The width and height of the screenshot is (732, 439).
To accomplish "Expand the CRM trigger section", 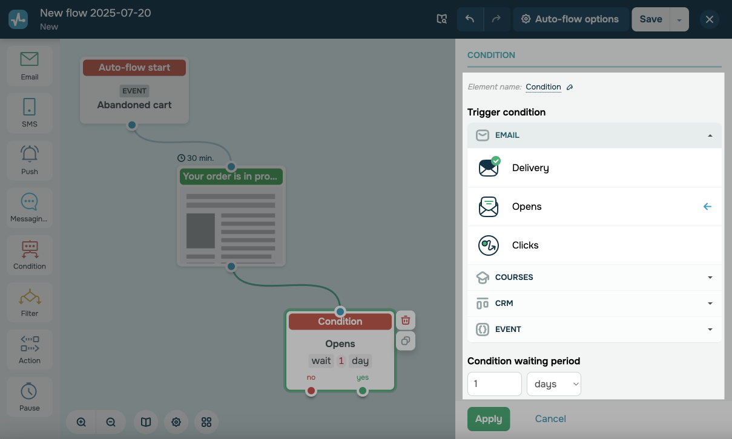I will tap(710, 304).
